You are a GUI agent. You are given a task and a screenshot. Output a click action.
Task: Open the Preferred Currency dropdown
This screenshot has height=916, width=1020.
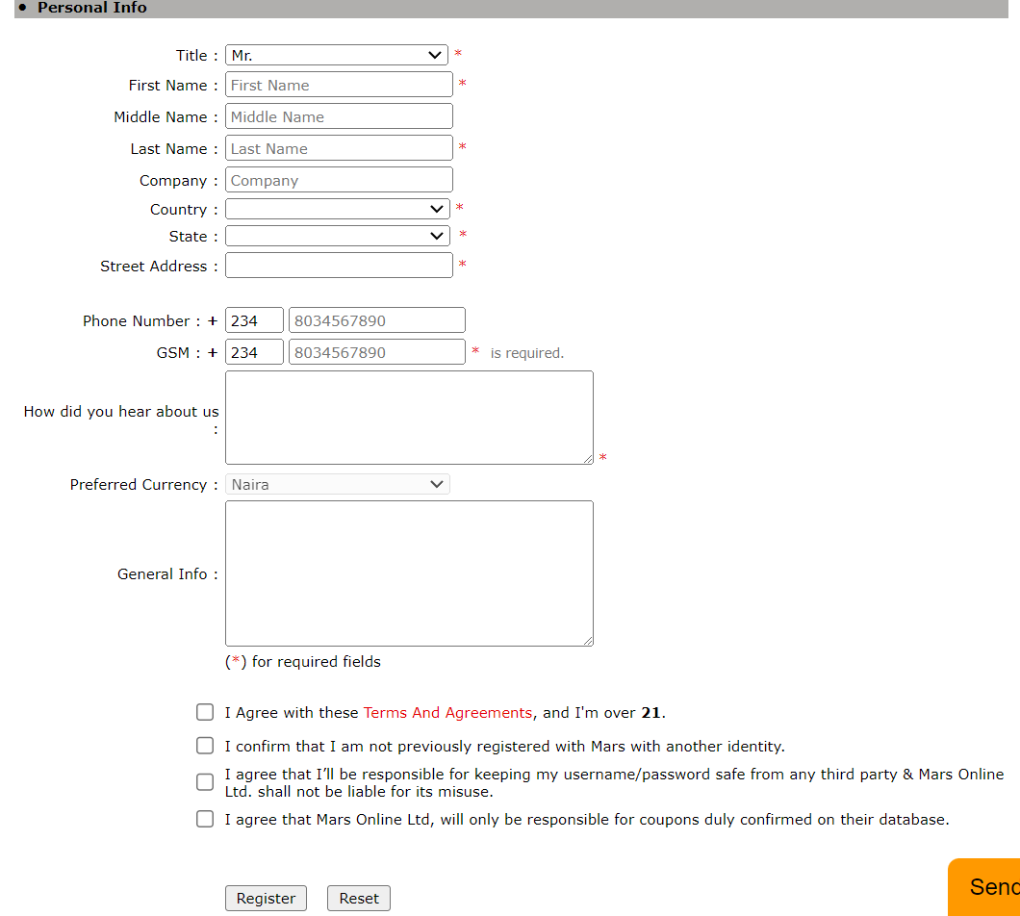point(336,484)
